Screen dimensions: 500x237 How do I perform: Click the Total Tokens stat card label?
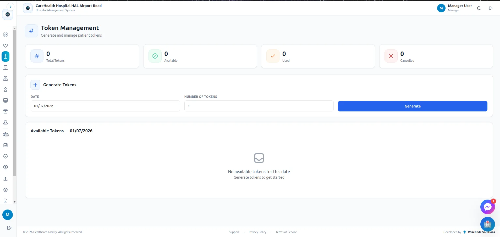pyautogui.click(x=55, y=60)
